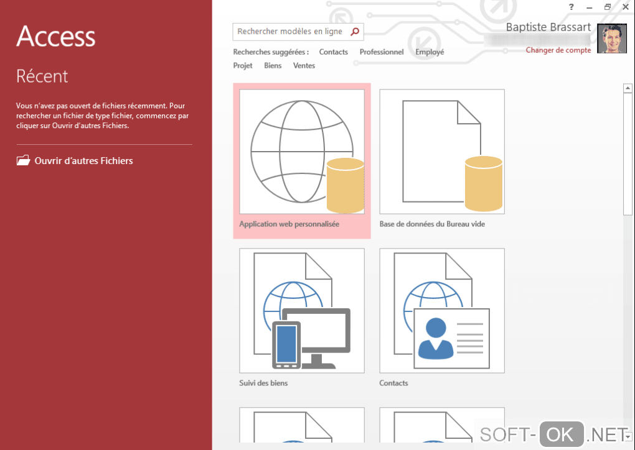The image size is (635, 450).
Task: Click Ouvrir d'autres Fichiers
Action: (x=83, y=160)
